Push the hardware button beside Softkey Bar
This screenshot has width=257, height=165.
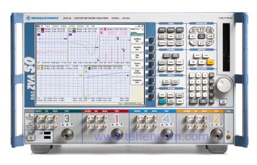pyautogui.click(x=151, y=40)
